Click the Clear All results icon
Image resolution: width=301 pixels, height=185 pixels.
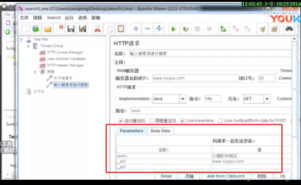[274, 29]
